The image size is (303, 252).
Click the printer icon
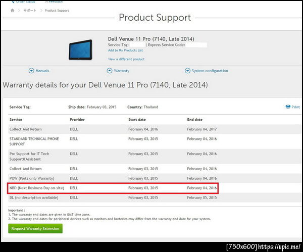[x=288, y=107]
